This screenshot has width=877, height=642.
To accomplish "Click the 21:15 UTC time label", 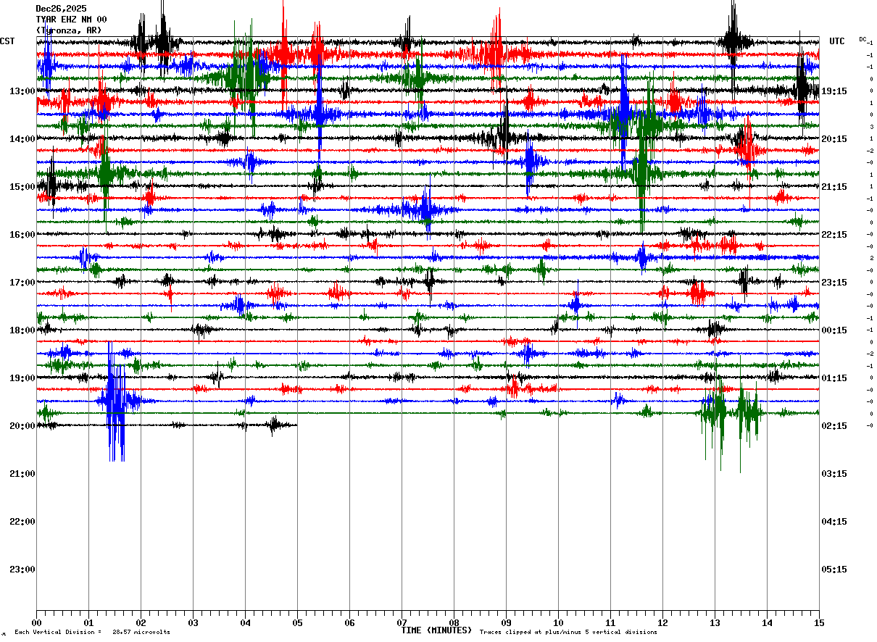I will point(834,187).
